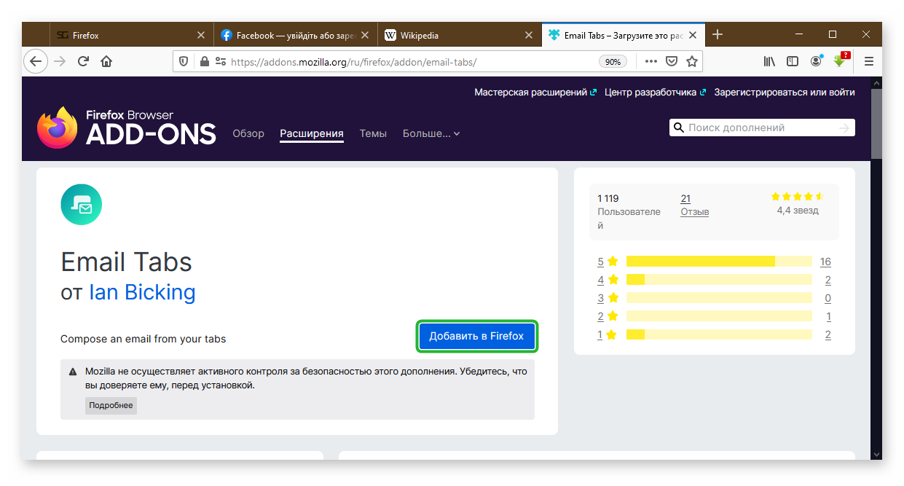This screenshot has width=904, height=486.
Task: Switch to the Firefox tab
Action: coord(132,35)
